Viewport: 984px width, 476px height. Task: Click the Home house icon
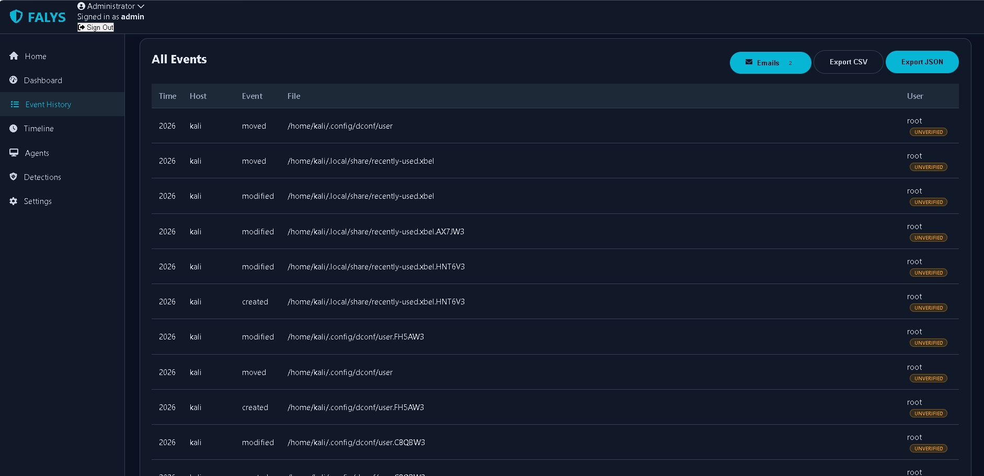click(x=14, y=56)
